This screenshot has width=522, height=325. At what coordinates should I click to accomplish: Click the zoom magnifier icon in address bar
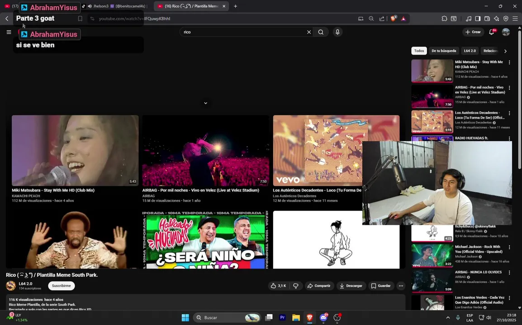(371, 19)
